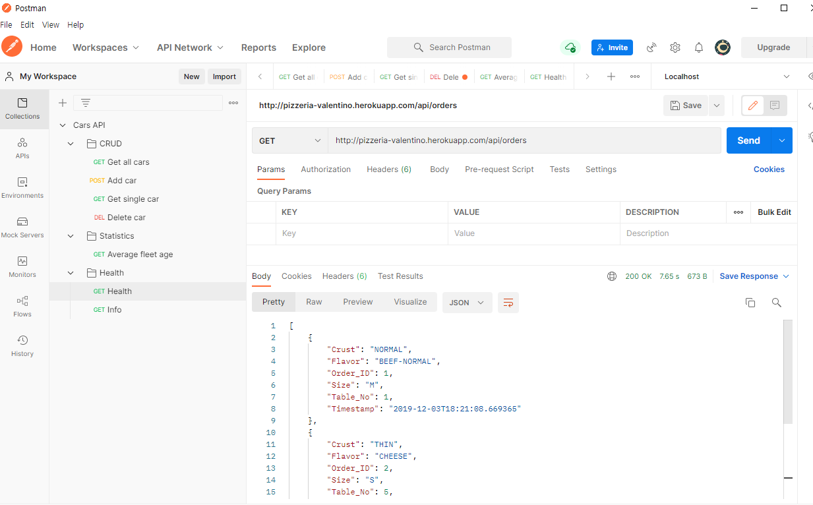
Task: Open the satellite capture requests icon
Action: (651, 47)
